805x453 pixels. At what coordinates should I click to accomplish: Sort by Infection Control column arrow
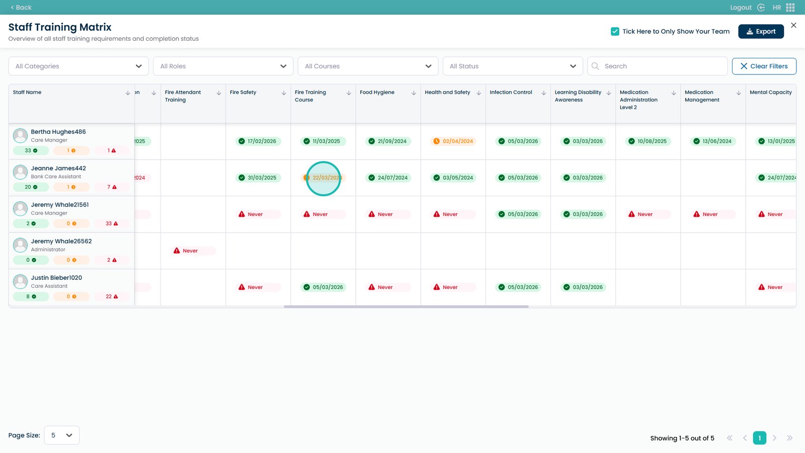coord(543,93)
